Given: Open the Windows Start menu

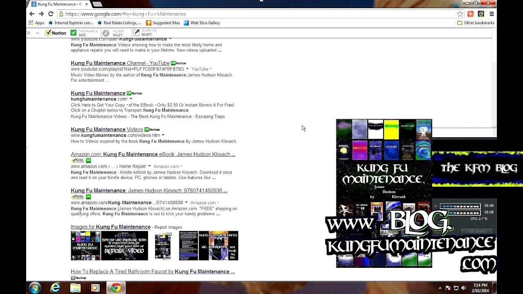Looking at the screenshot, I should pos(36,288).
